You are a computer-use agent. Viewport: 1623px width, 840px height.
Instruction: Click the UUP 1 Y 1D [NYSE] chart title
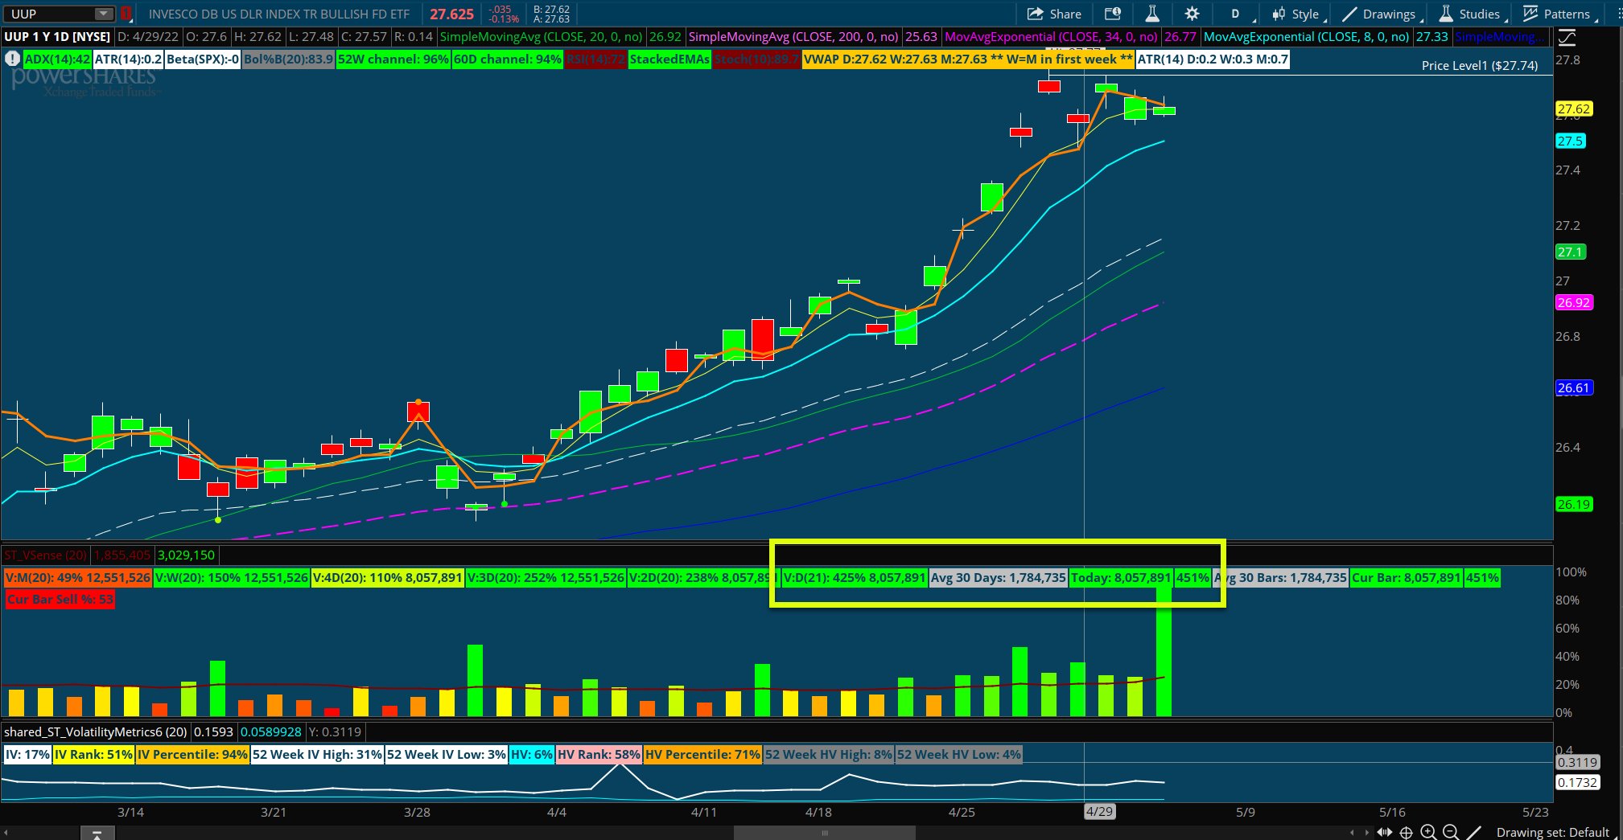click(x=57, y=37)
